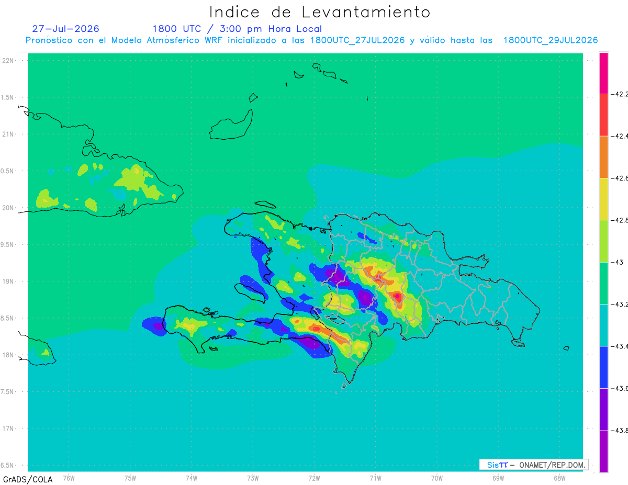Click legend value "-43.6"
This screenshot has width=628, height=485.
(619, 388)
